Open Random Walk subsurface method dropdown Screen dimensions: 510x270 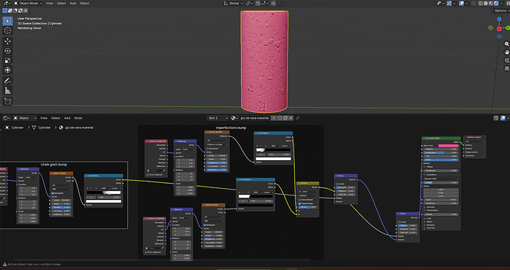click(x=441, y=179)
